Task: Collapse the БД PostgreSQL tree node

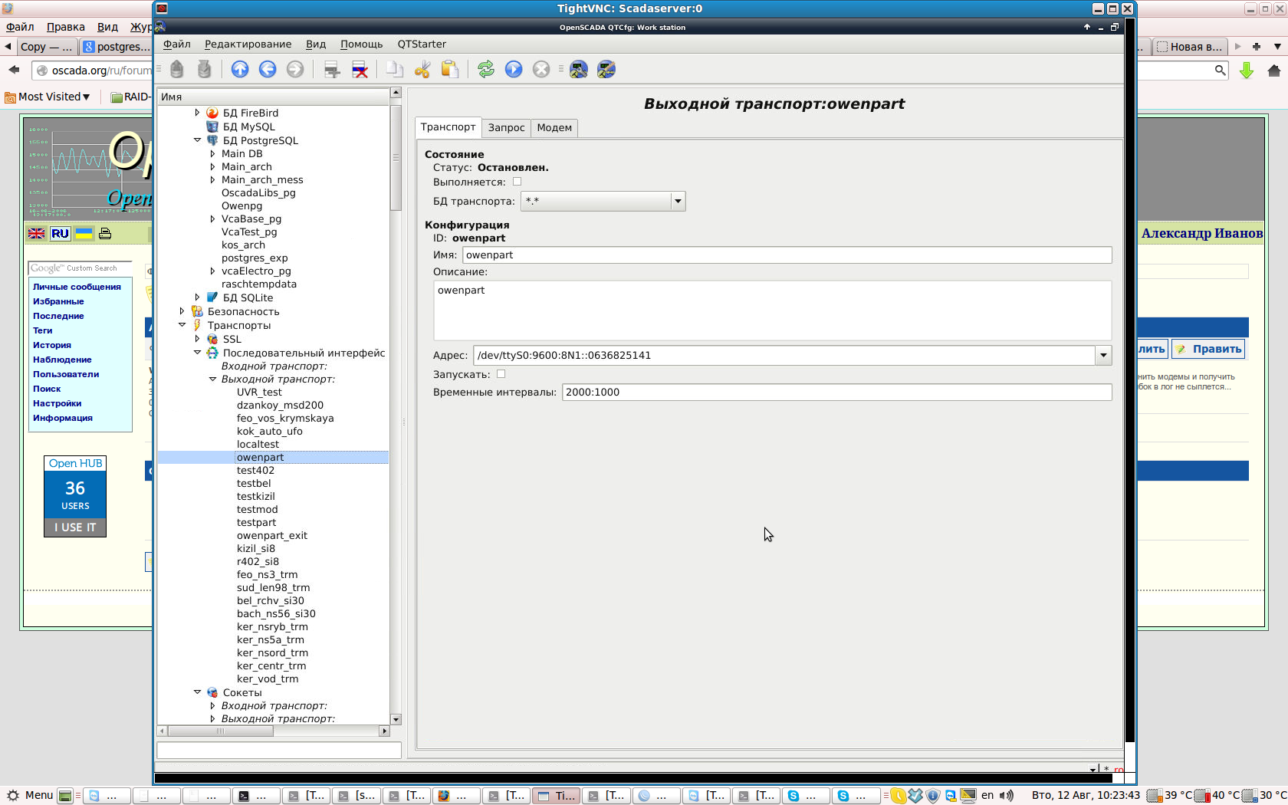Action: [198, 140]
